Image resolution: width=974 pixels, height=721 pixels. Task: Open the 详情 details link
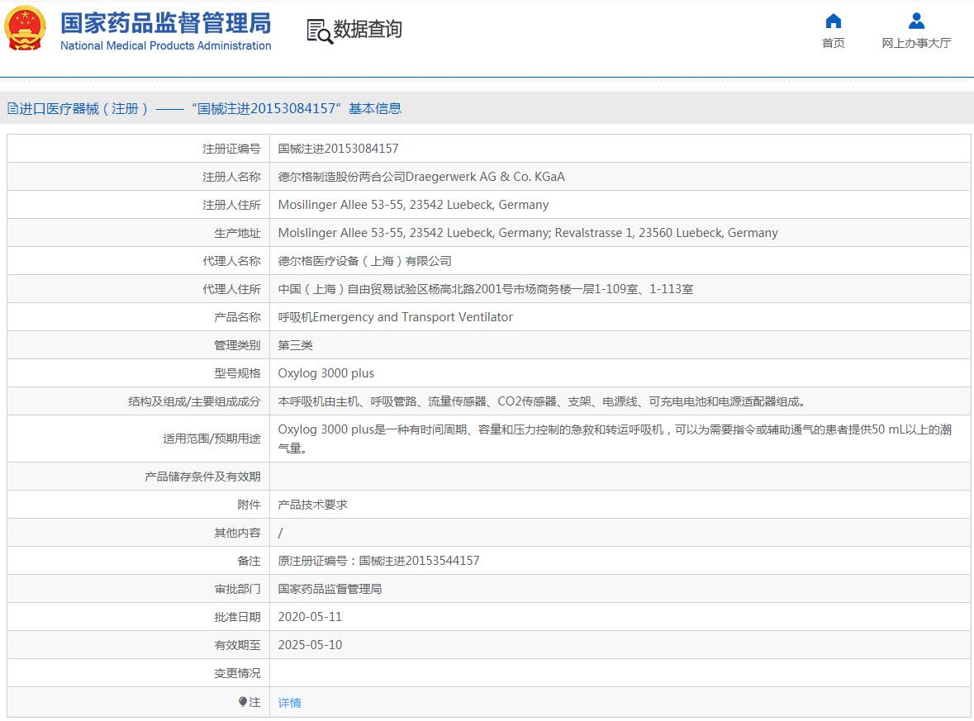[x=288, y=701]
